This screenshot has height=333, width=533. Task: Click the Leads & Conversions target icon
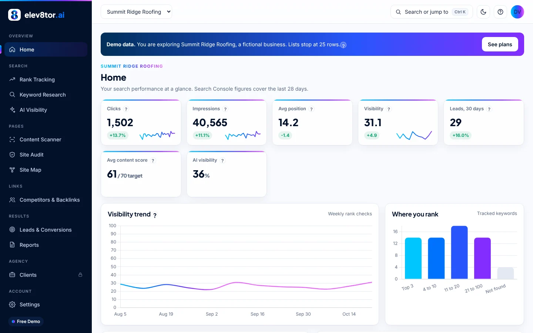(x=12, y=230)
